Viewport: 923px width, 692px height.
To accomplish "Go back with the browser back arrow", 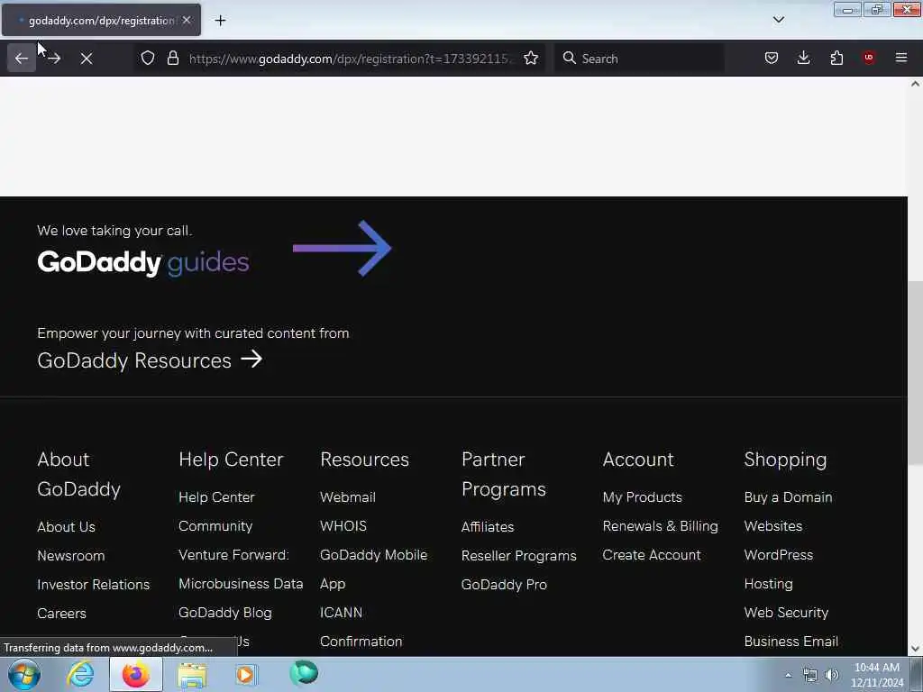I will pyautogui.click(x=22, y=59).
